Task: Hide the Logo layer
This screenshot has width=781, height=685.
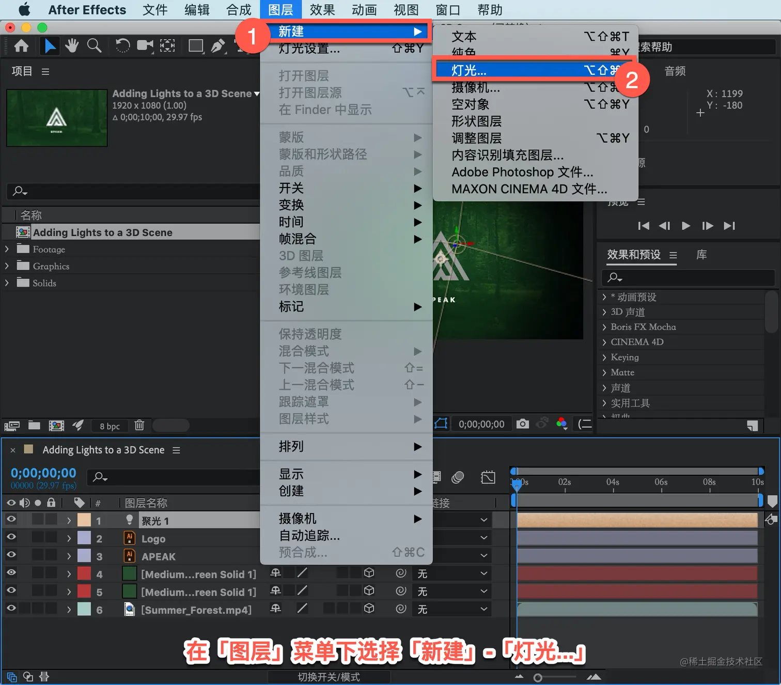Action: pyautogui.click(x=11, y=537)
